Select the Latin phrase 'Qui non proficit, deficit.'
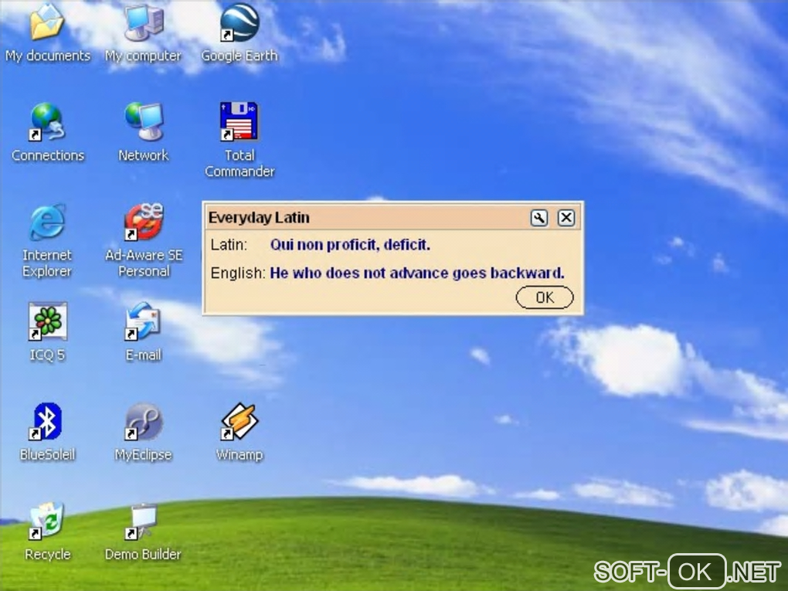This screenshot has height=591, width=788. coord(350,245)
